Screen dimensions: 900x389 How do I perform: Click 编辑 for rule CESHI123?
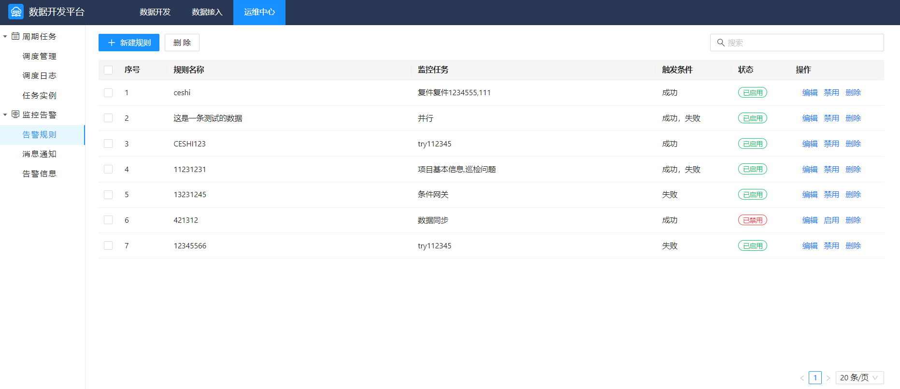pos(810,144)
